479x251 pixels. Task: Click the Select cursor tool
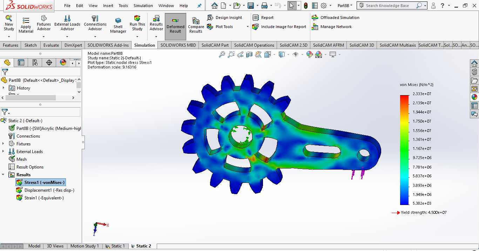point(292,6)
